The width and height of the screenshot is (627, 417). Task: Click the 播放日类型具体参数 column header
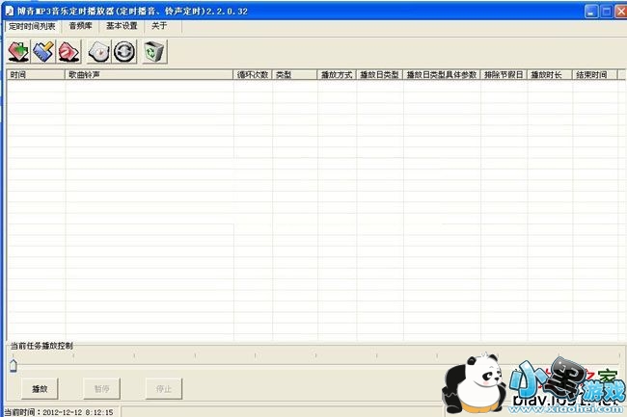click(442, 74)
